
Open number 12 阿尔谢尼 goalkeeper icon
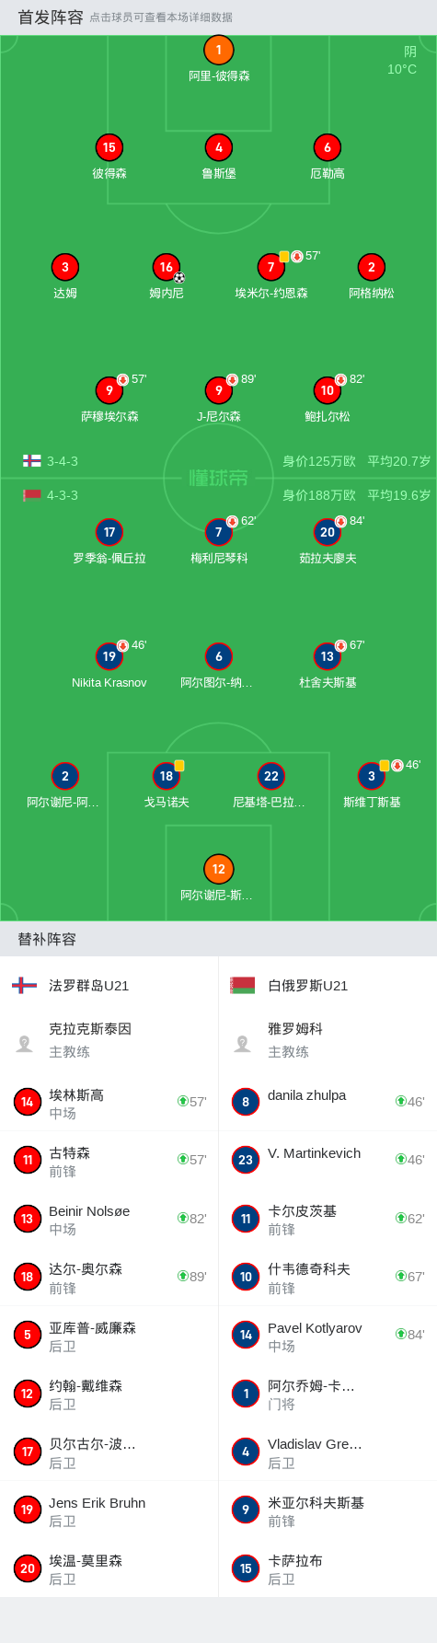218,869
